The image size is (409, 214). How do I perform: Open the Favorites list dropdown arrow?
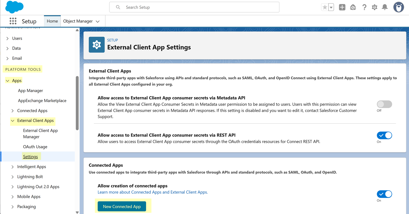tap(331, 7)
